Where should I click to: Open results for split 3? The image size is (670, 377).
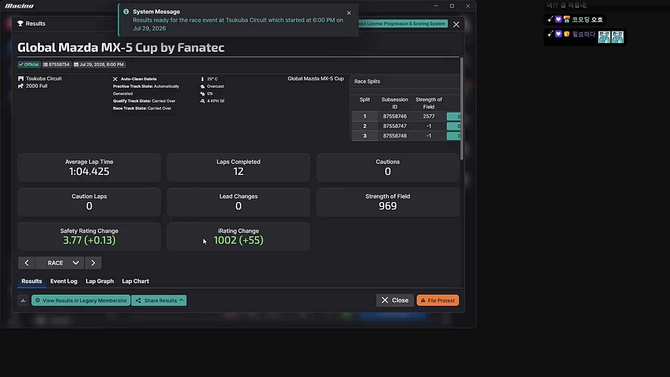tap(454, 136)
